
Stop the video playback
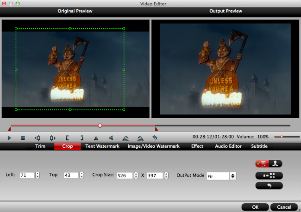[23, 138]
